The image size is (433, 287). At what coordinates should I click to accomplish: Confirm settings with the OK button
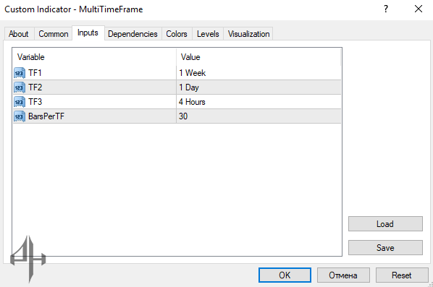coord(285,275)
